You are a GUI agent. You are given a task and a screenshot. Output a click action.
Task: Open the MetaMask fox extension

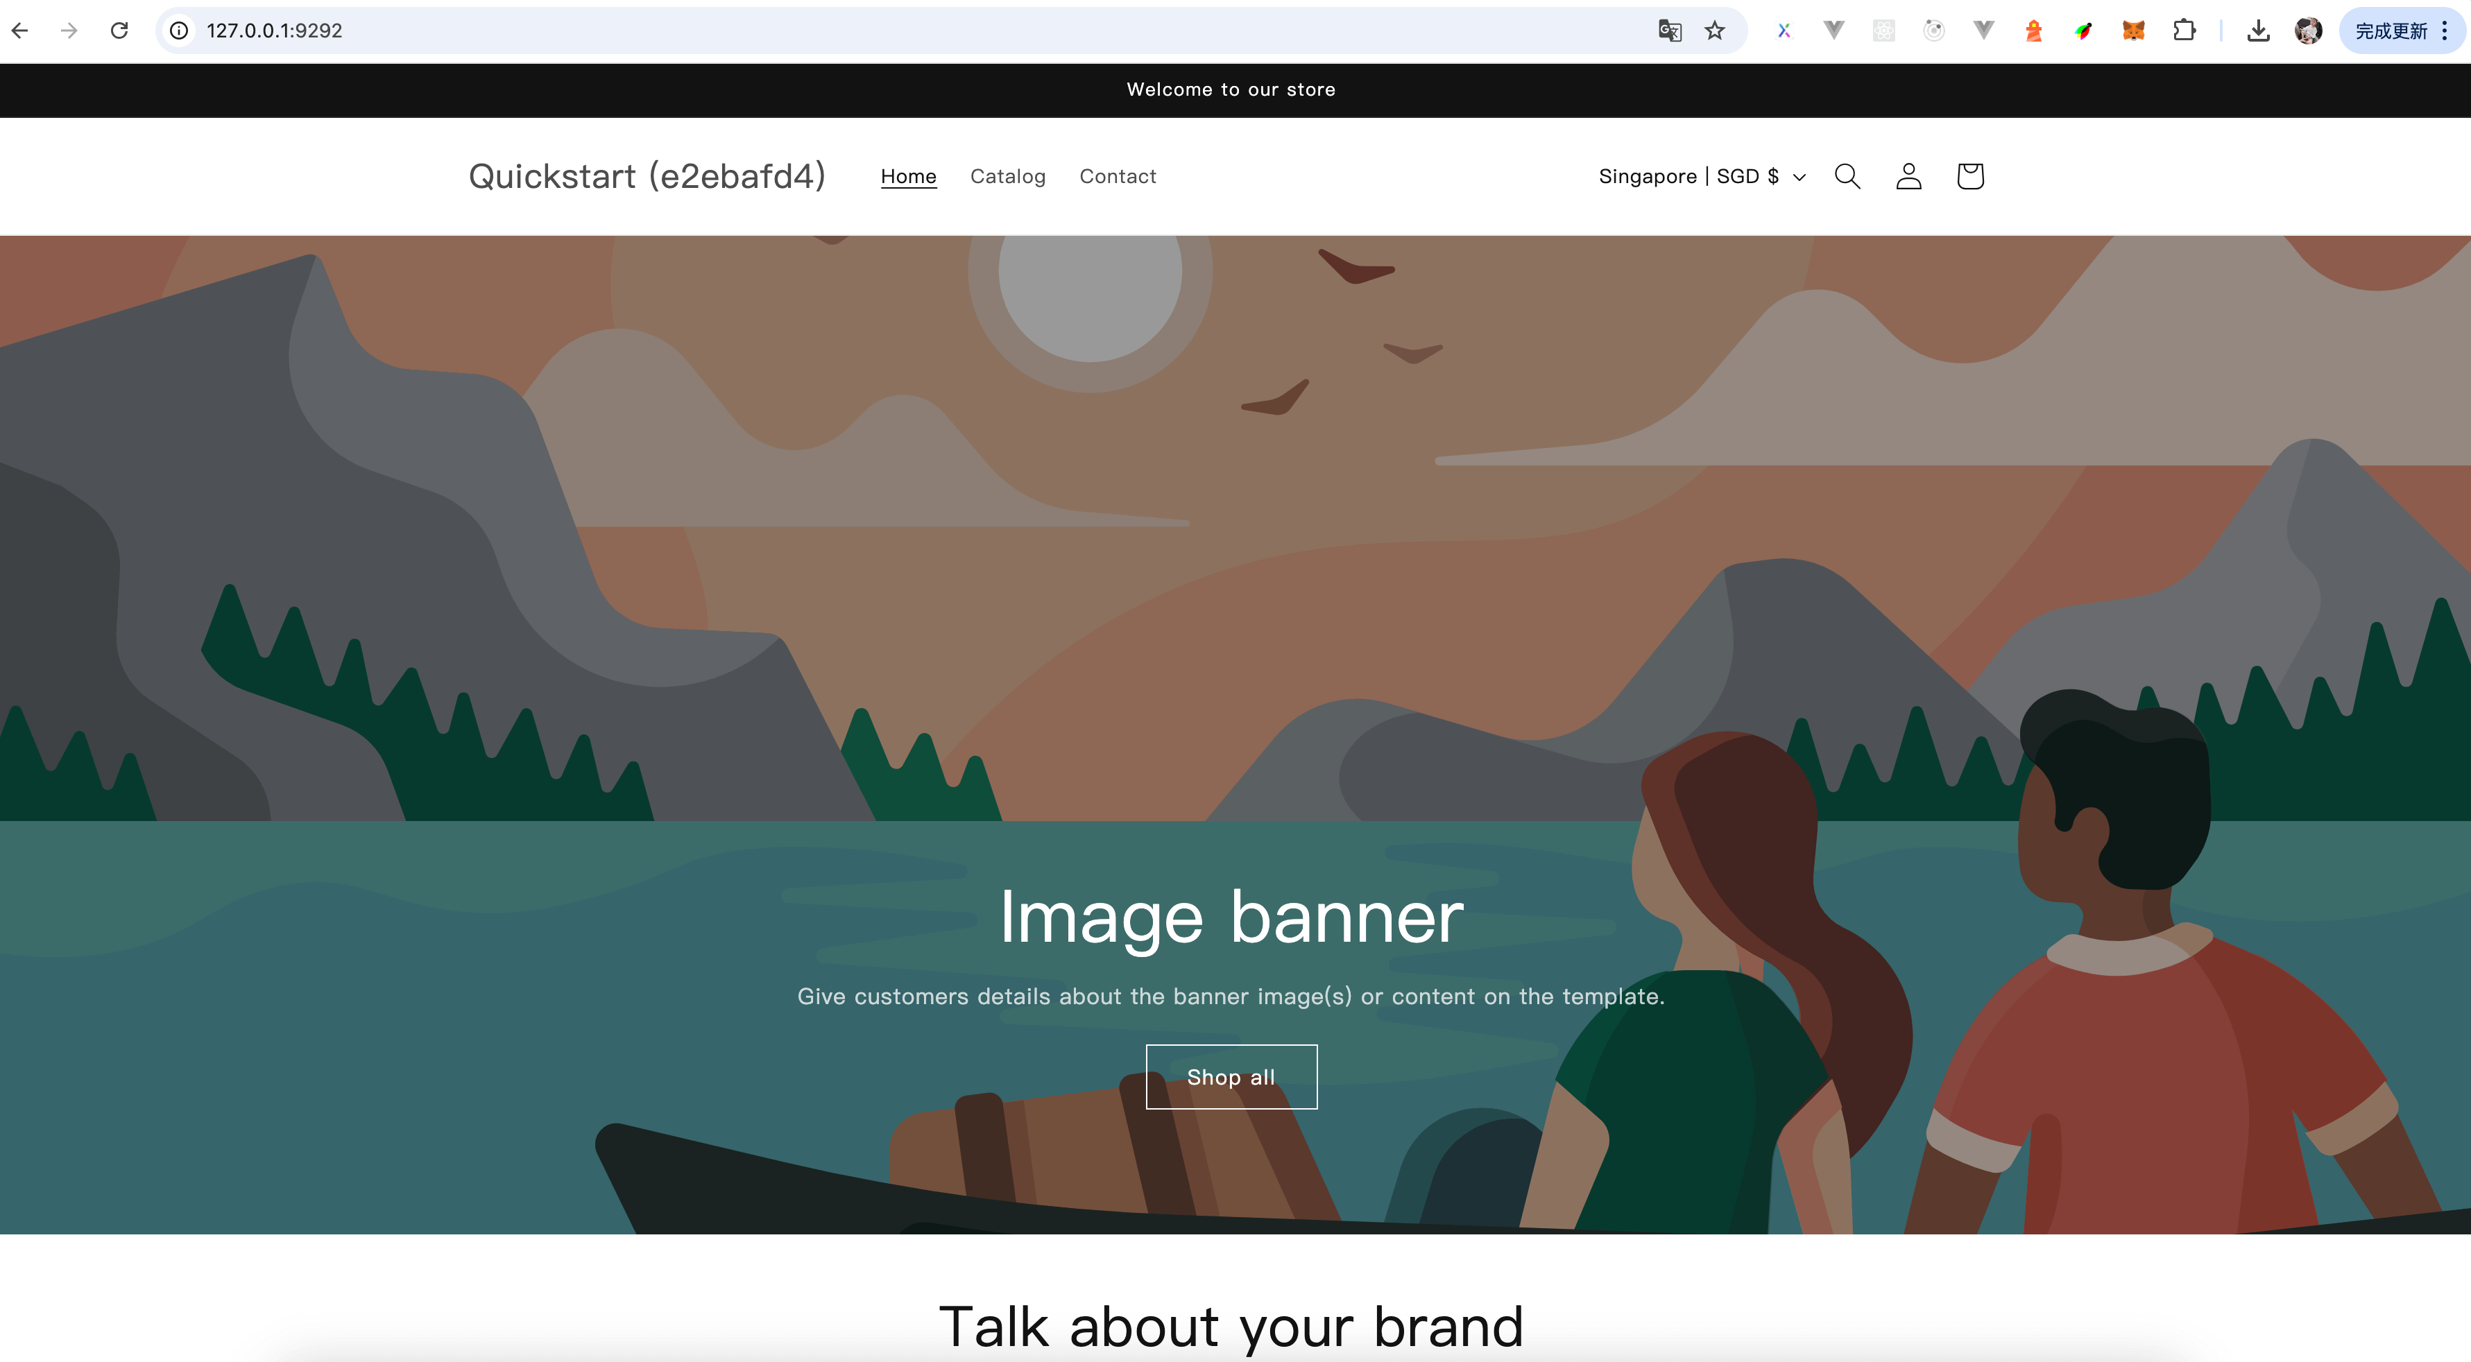(2132, 31)
